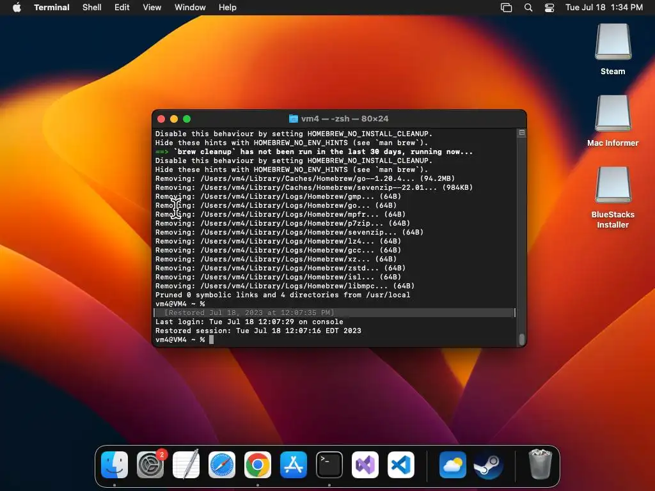Minimize the Terminal window
Viewport: 655px width, 491px height.
point(174,119)
